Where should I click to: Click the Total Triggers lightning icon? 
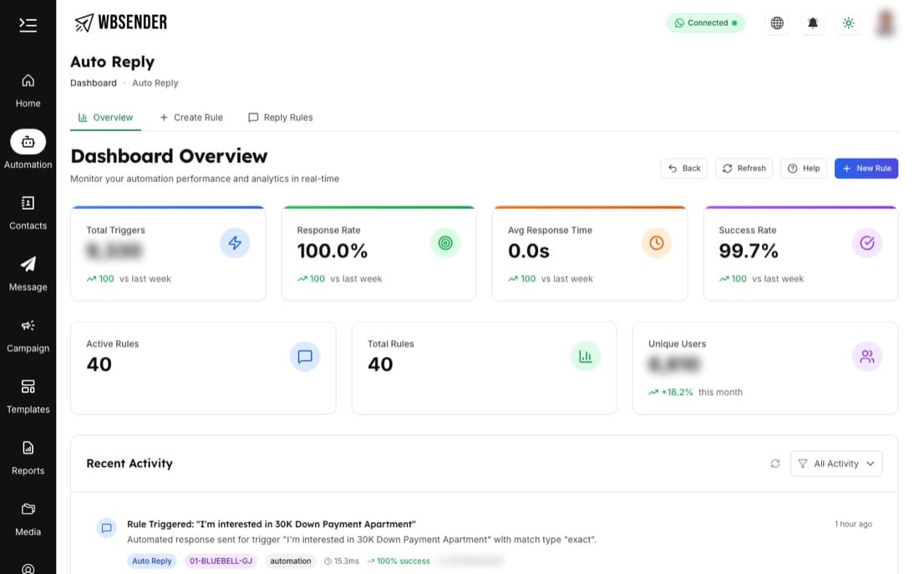235,243
